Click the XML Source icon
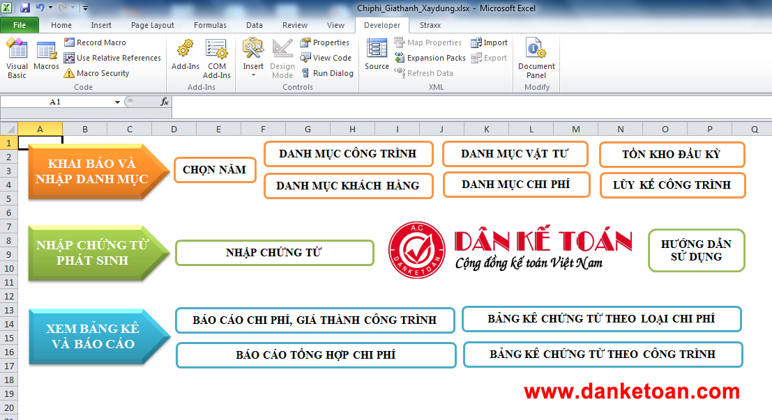772x420 pixels. (377, 56)
